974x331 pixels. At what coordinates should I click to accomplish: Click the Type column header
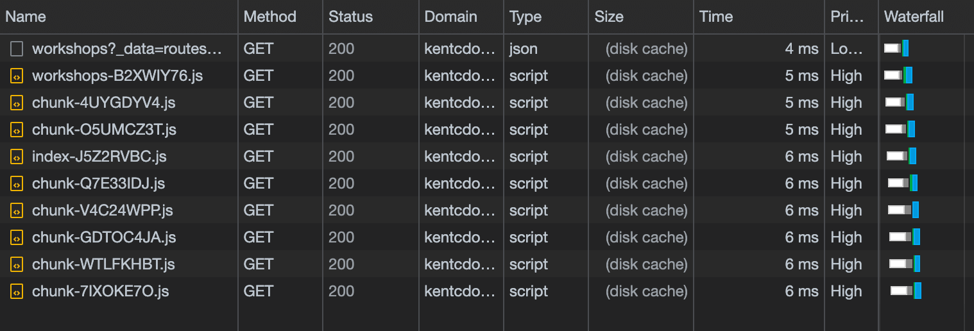(525, 17)
